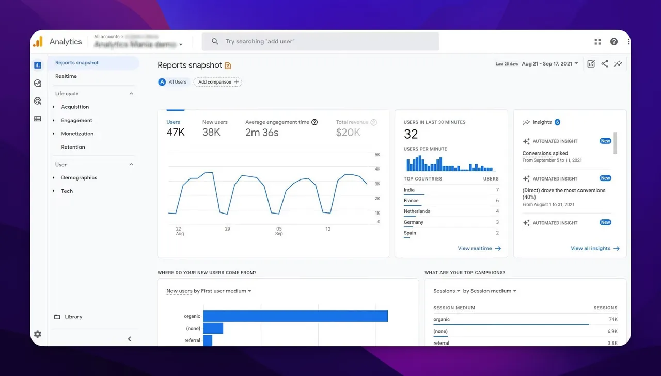This screenshot has height=376, width=661.
Task: Click the search magnifier icon
Action: pos(215,41)
